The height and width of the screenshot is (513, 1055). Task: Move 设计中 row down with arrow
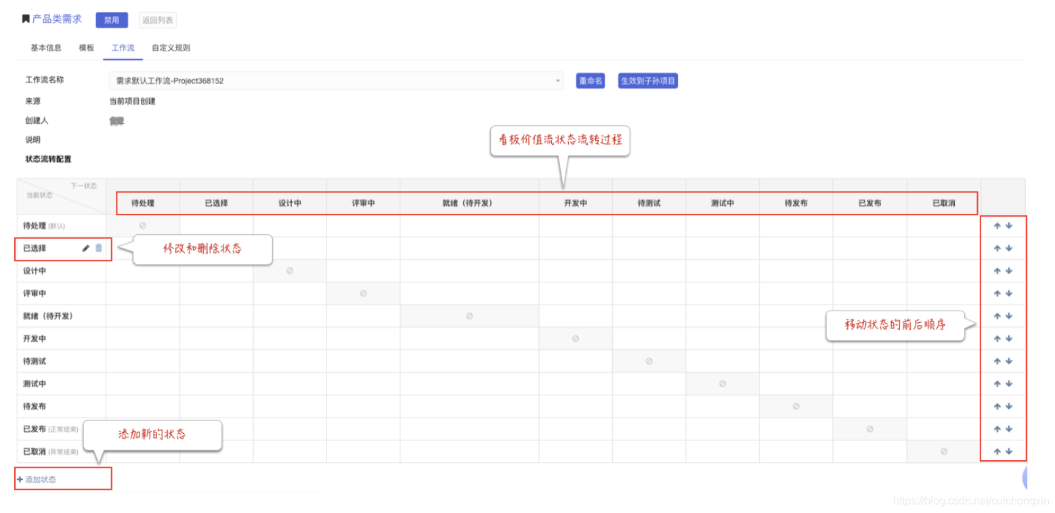coord(1009,271)
